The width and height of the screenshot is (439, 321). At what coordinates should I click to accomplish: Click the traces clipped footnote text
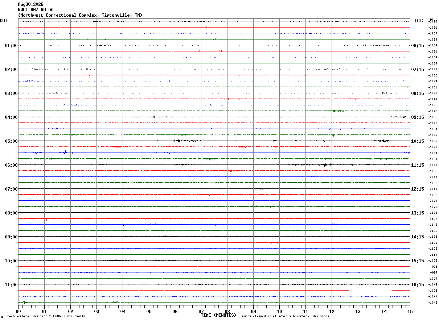[x=284, y=316]
